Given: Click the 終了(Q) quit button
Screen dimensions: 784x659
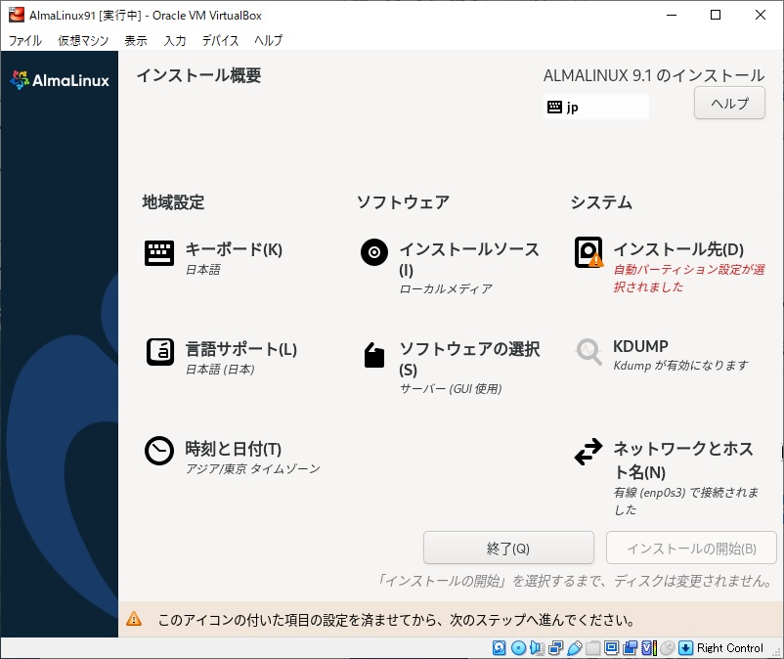Looking at the screenshot, I should tap(508, 548).
